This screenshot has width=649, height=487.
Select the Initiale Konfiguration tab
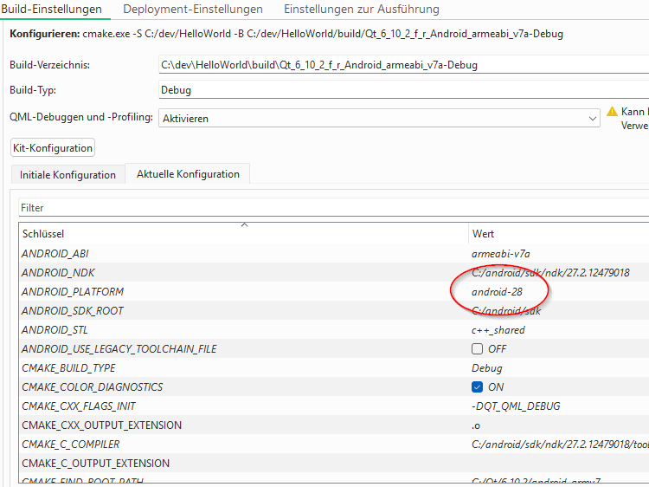click(x=67, y=174)
